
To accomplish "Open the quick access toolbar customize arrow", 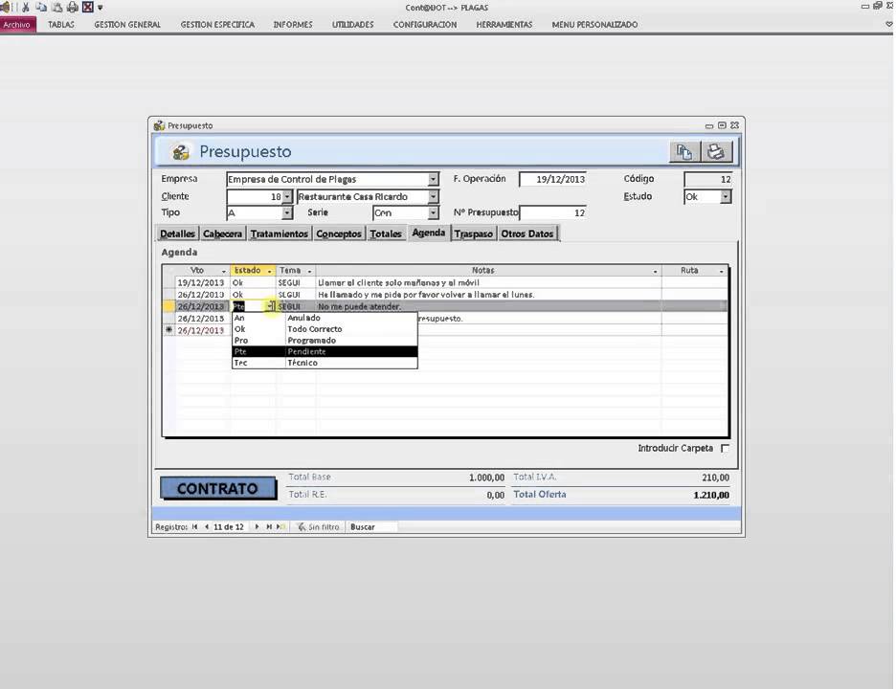I will (x=100, y=8).
